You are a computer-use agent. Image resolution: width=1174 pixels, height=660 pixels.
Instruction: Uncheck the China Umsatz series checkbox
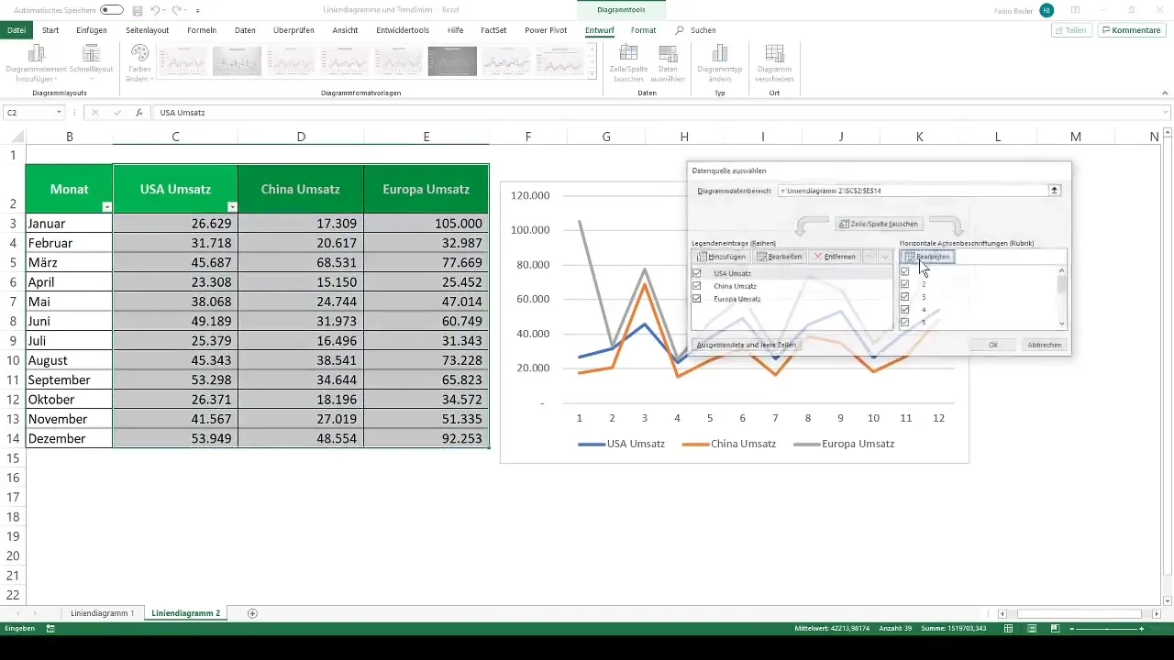(698, 286)
